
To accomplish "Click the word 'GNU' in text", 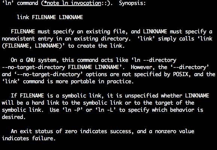I will 30,60.
